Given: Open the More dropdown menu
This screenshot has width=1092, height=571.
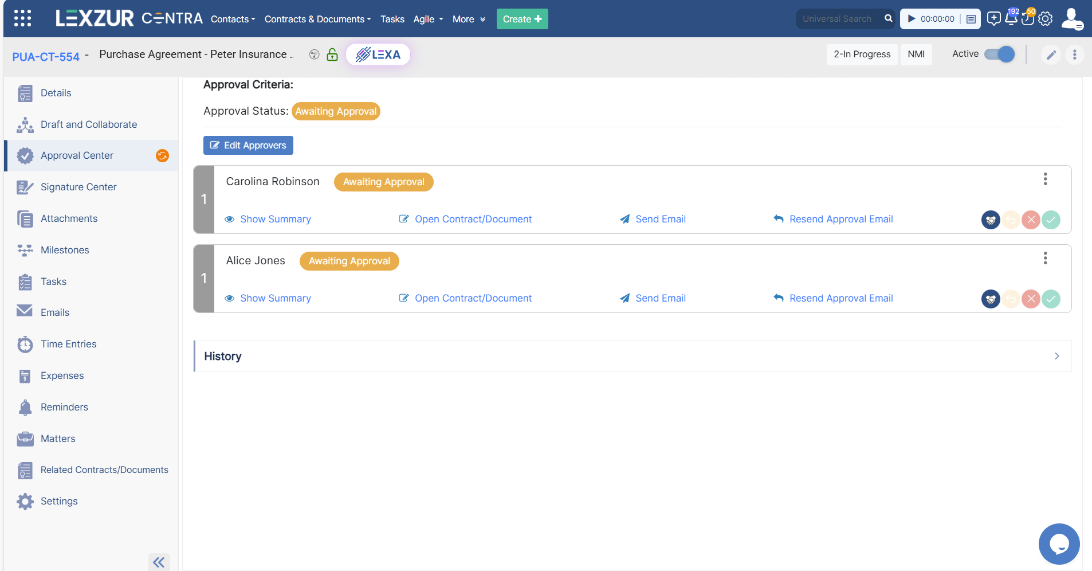Looking at the screenshot, I should 468,19.
